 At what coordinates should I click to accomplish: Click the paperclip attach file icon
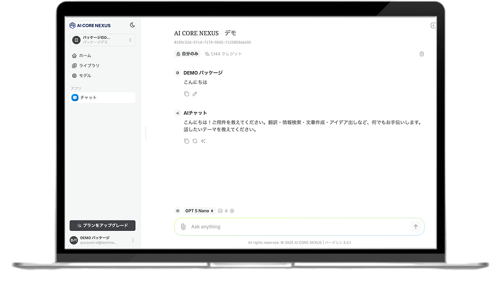[x=183, y=227]
